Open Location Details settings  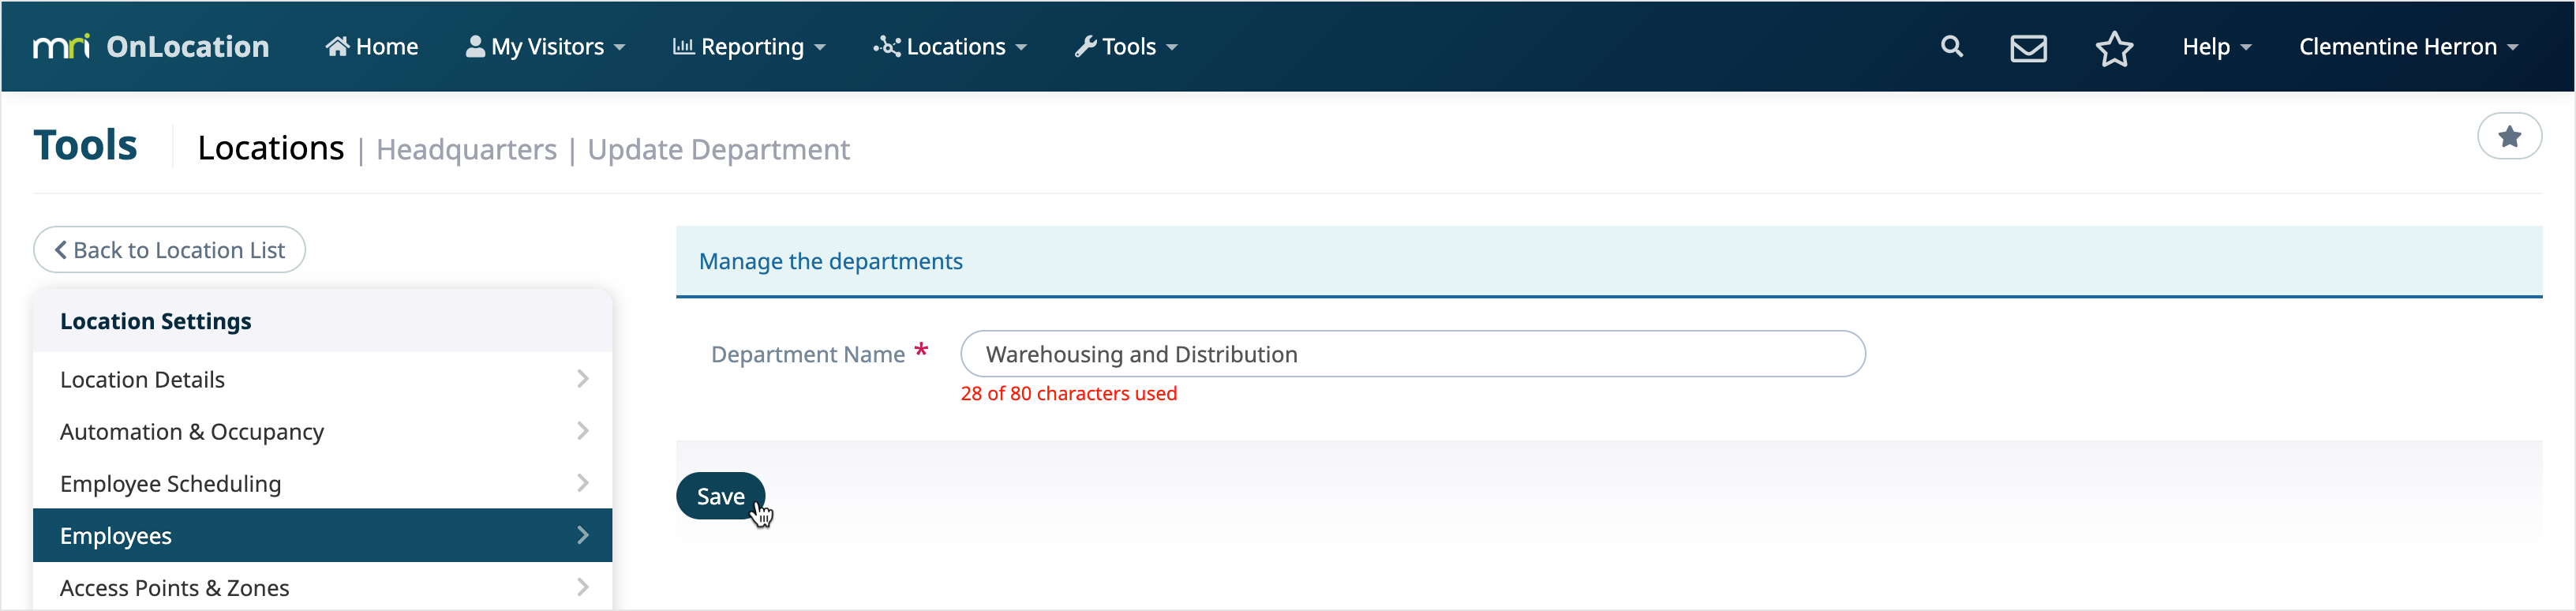point(322,379)
